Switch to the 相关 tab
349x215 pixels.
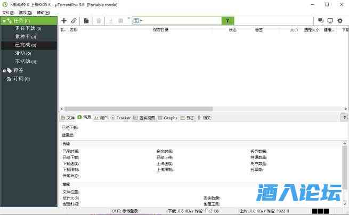(204, 118)
